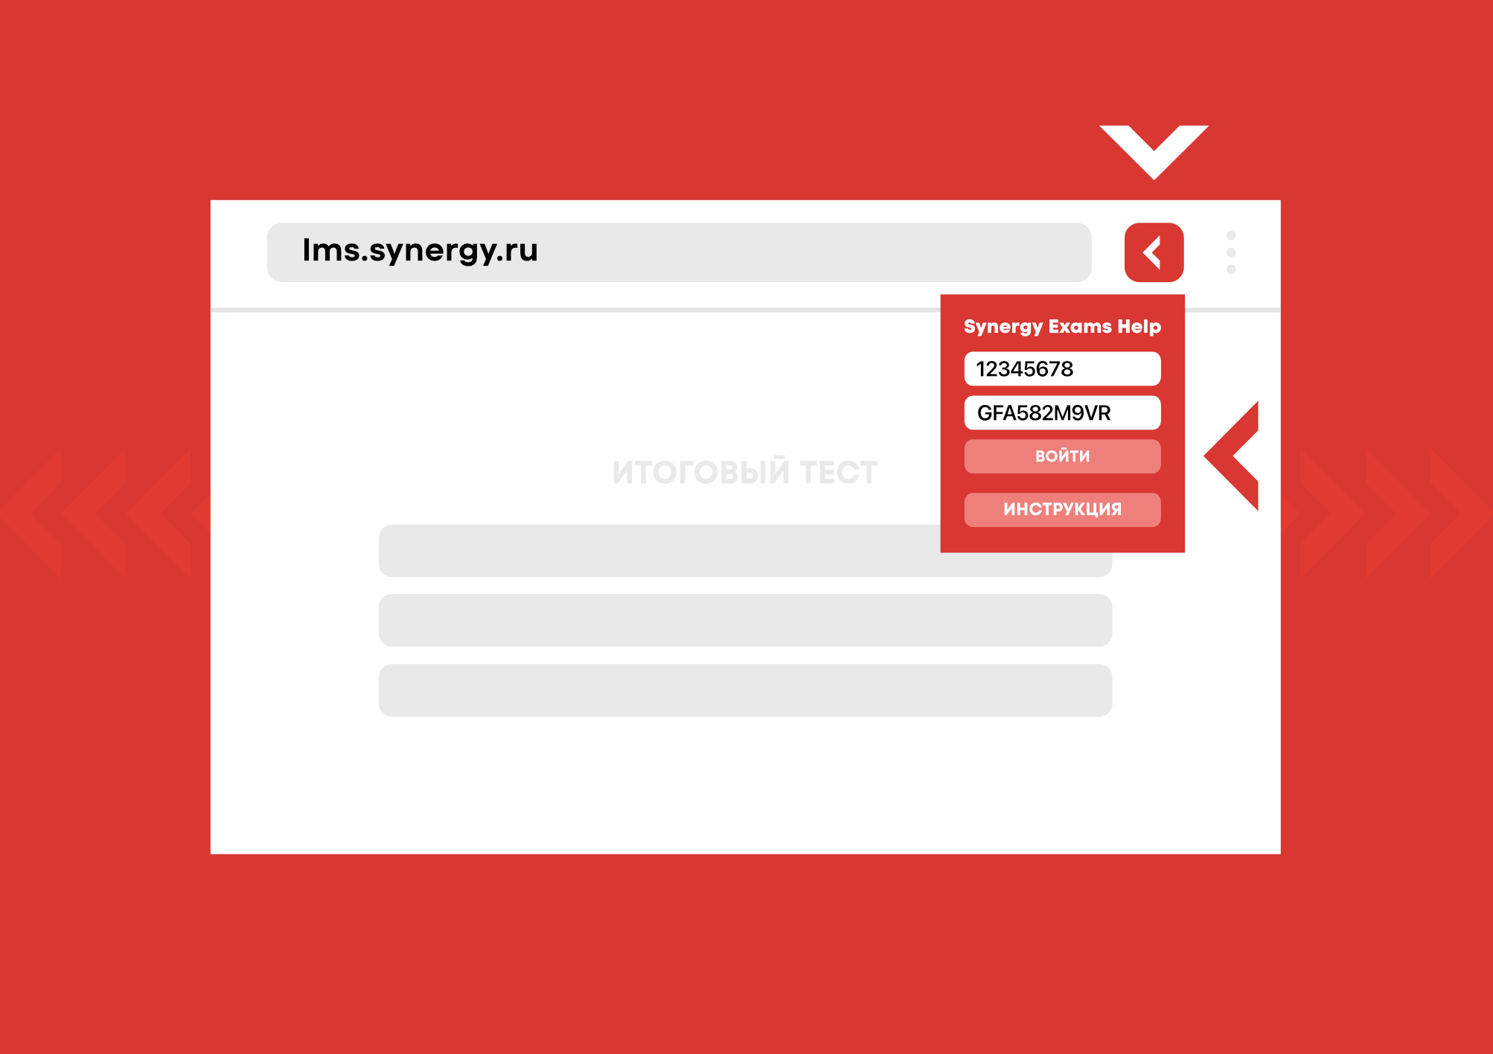1493x1054 pixels.
Task: Click the ВОЙТИ login button
Action: pos(1061,456)
